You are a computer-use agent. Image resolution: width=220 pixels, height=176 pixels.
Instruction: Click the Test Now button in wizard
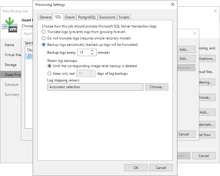(207, 135)
